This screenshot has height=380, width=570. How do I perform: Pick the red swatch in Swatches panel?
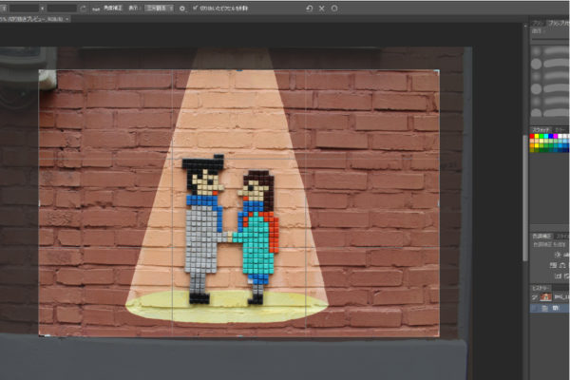[x=533, y=137]
